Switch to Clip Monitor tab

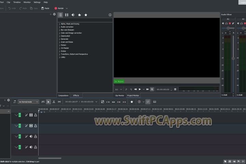(x=120, y=95)
